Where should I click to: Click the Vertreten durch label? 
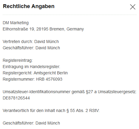click(x=18, y=42)
